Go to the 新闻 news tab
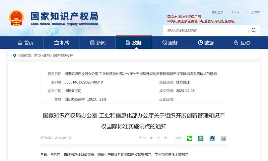This screenshot has height=161, width=268. (97, 43)
